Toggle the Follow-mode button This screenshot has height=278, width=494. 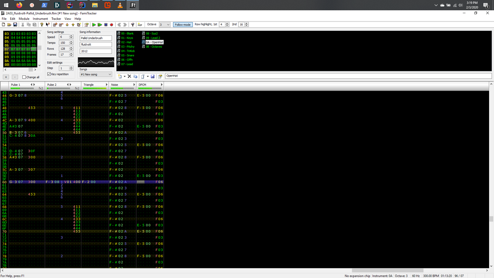[183, 25]
